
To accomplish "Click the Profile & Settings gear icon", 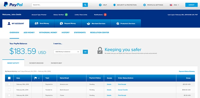I will pyautogui.click(x=144, y=5).
